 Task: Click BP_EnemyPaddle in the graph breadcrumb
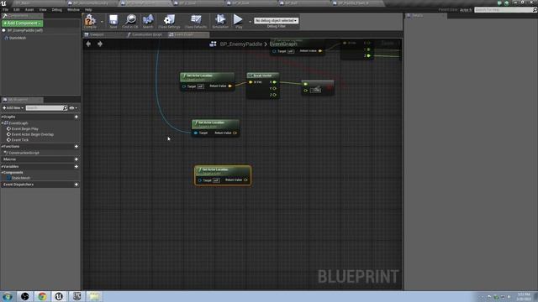click(x=241, y=44)
